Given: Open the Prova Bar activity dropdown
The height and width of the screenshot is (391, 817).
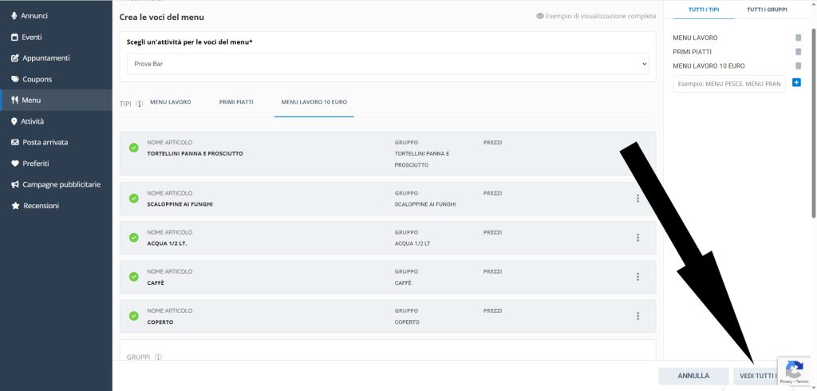Looking at the screenshot, I should click(x=387, y=64).
